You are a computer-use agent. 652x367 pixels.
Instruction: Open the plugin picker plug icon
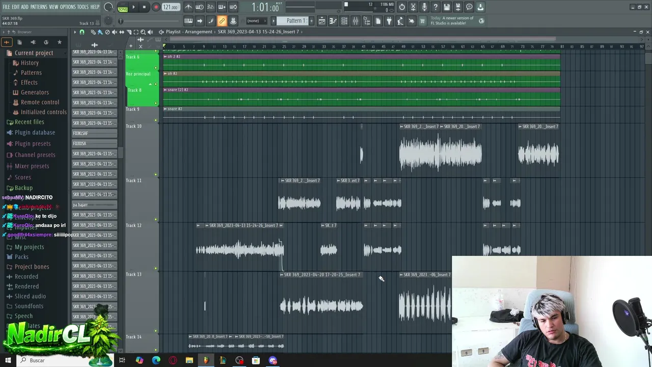point(389,21)
